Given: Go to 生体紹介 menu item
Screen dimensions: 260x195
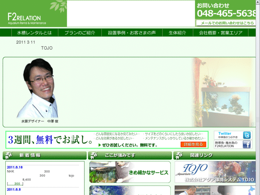Looking at the screenshot, I should pyautogui.click(x=177, y=33).
